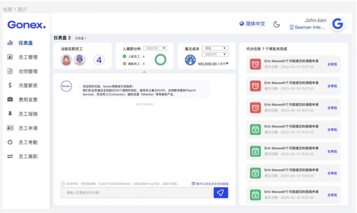357x213 pixels.
Task: Click the third red alarm clock task icon
Action: tap(255, 108)
